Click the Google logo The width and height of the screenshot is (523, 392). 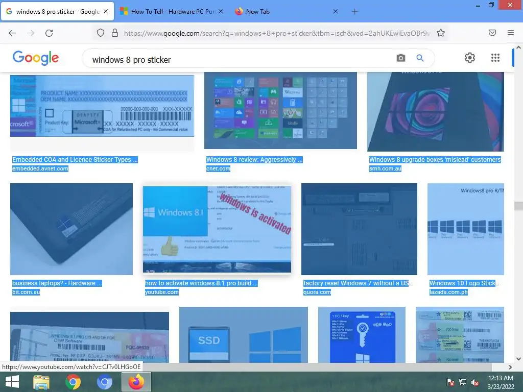click(x=36, y=58)
